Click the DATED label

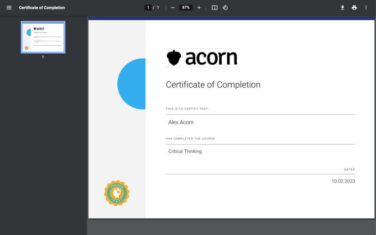coord(350,170)
